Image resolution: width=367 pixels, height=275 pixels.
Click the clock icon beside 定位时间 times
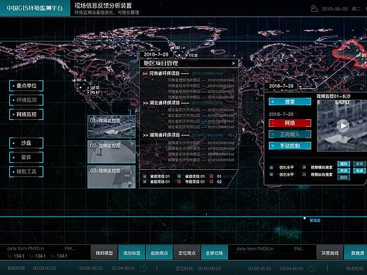click(312, 268)
